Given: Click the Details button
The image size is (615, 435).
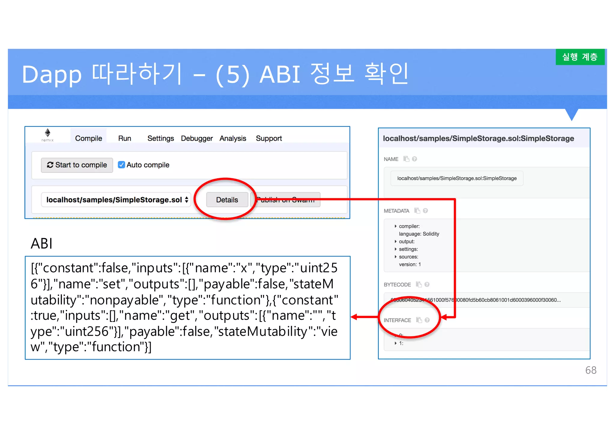Looking at the screenshot, I should [x=227, y=200].
